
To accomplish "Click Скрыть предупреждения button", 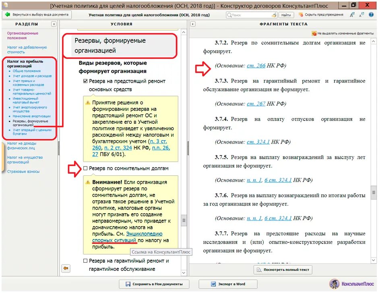I will [321, 15].
